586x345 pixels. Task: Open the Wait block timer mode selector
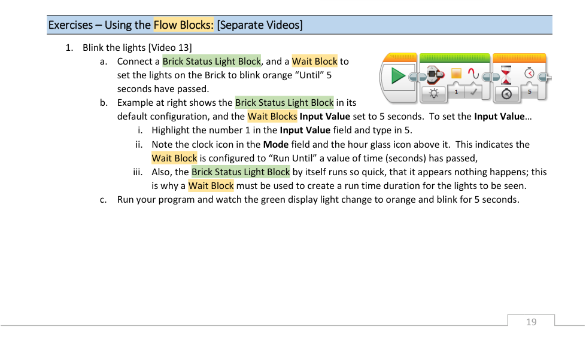[x=506, y=94]
